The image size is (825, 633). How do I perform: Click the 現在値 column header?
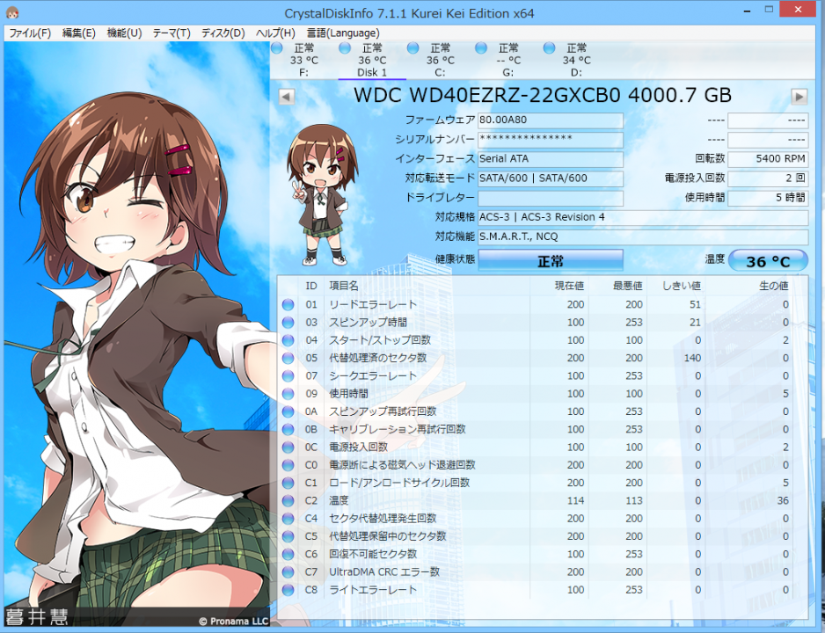tap(569, 286)
